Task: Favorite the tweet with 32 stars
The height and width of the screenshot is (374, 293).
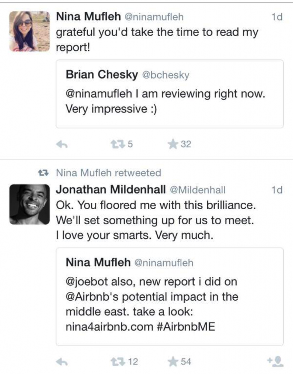Action: click(x=173, y=144)
